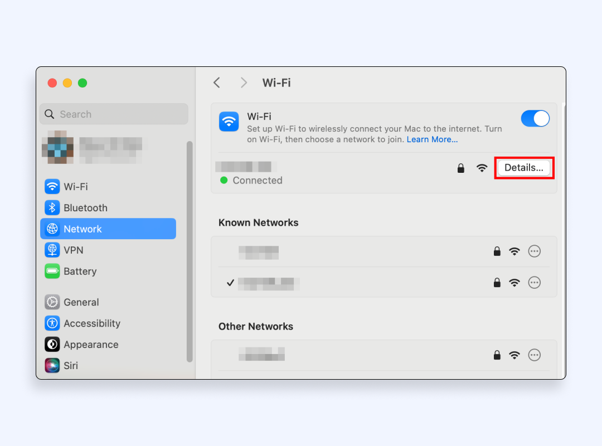This screenshot has width=602, height=446.
Task: Open more options for first known network
Action: click(x=535, y=251)
